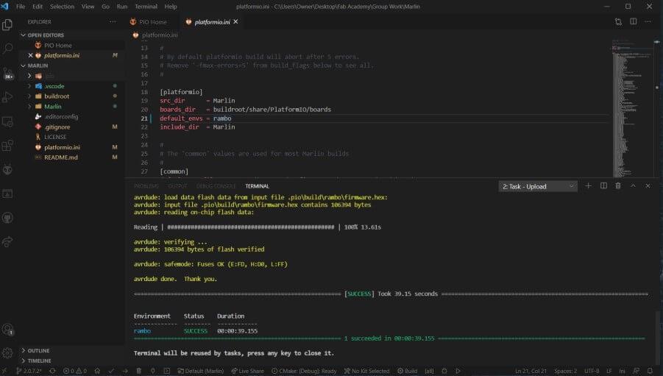Open notifications bell in status bar

(x=650, y=371)
